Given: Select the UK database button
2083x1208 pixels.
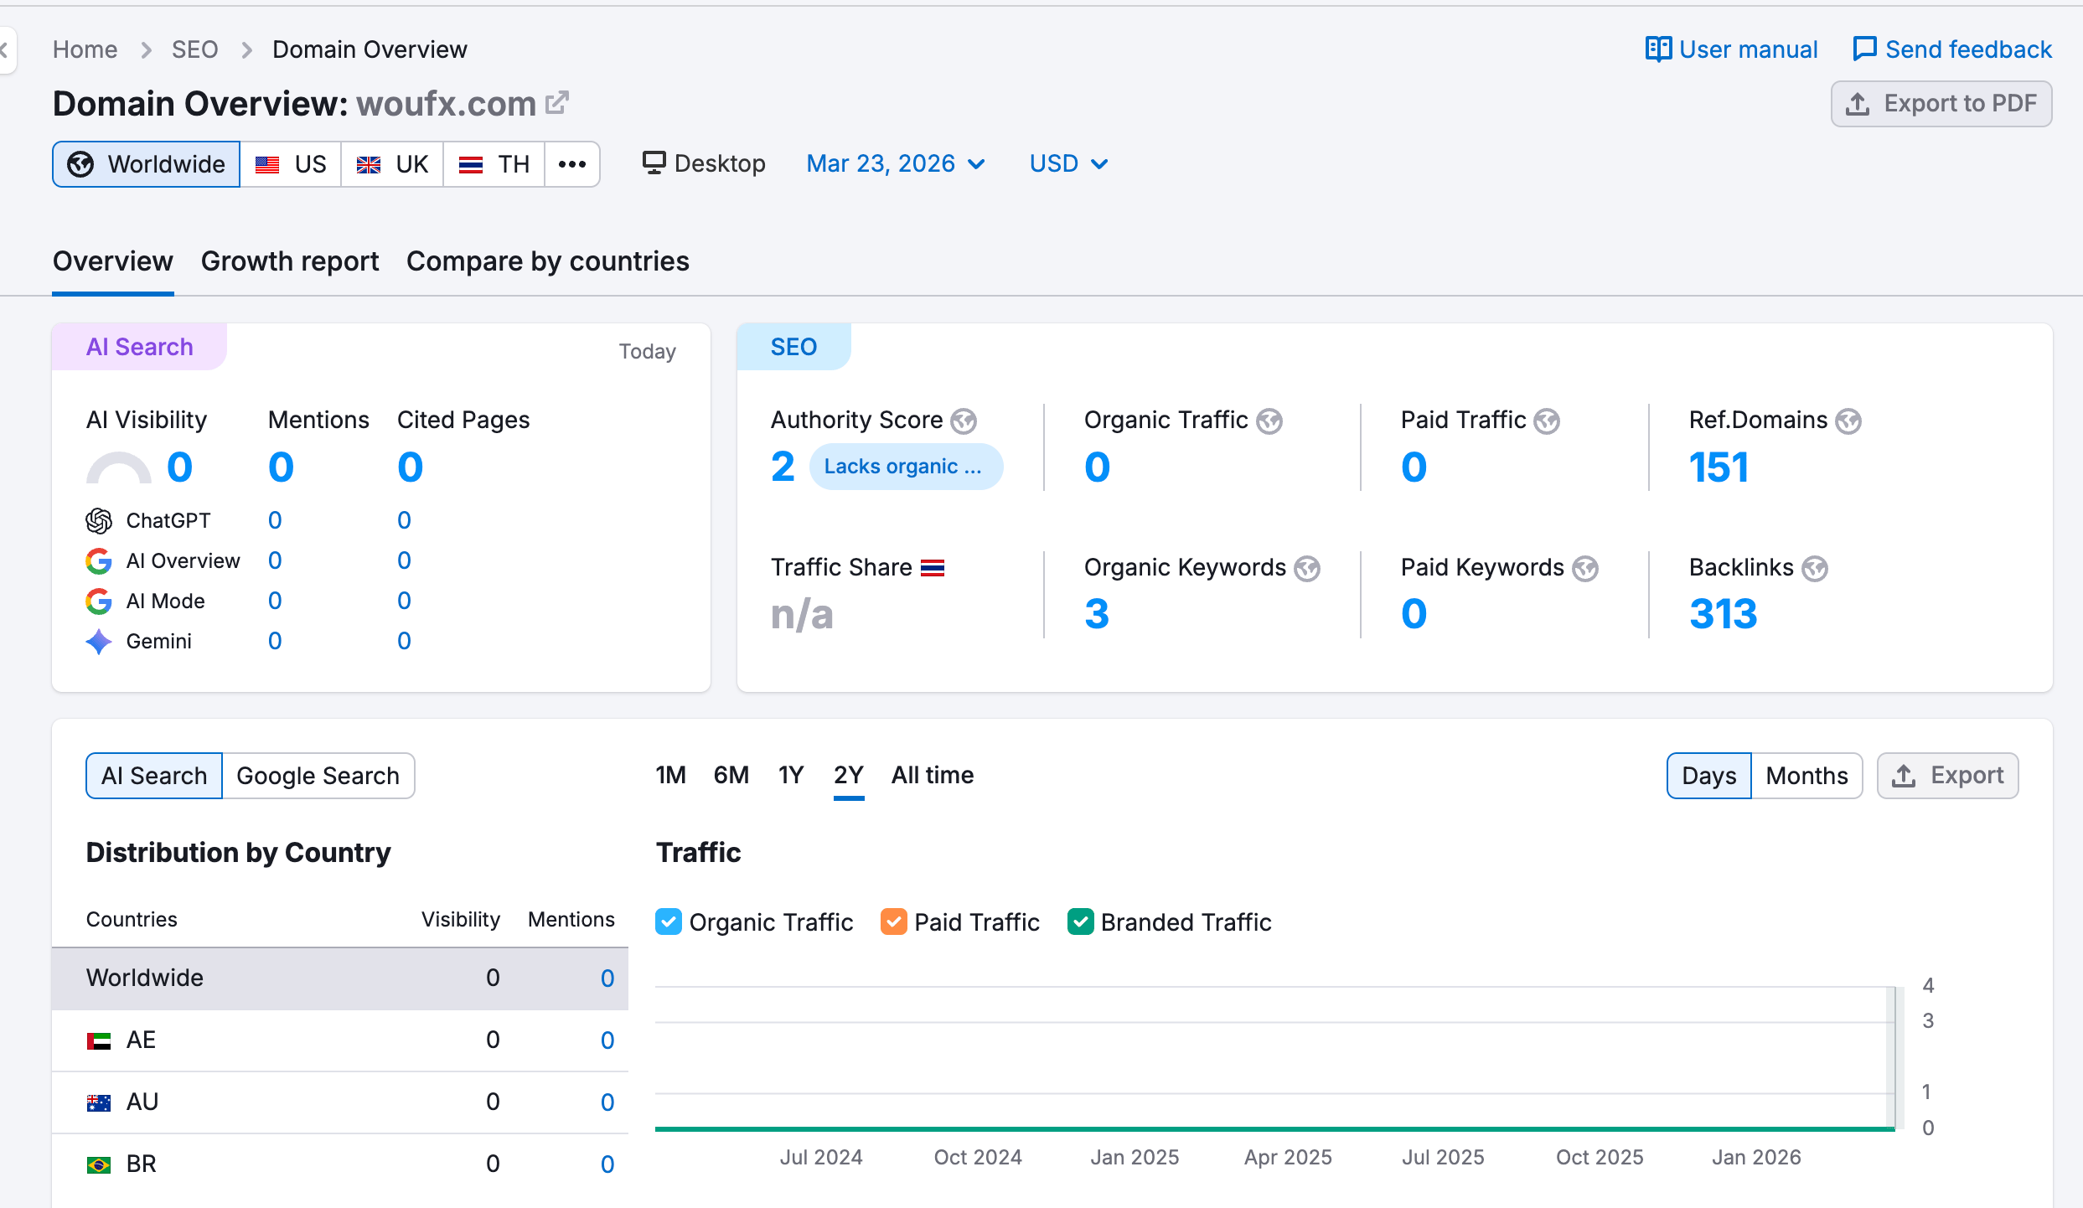Looking at the screenshot, I should 392,164.
